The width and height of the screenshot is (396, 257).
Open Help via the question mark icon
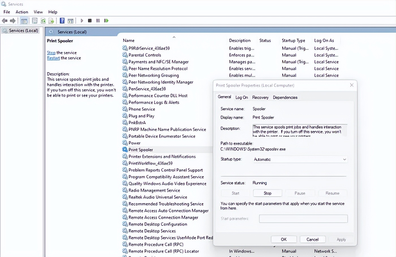[x=62, y=21]
